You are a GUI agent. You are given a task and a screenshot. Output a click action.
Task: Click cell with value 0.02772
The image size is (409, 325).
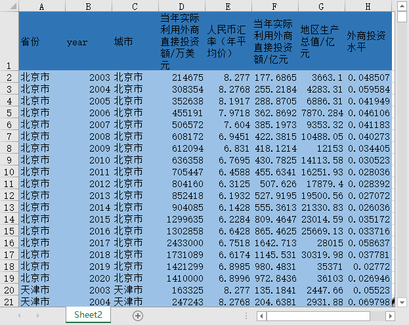click(368, 267)
